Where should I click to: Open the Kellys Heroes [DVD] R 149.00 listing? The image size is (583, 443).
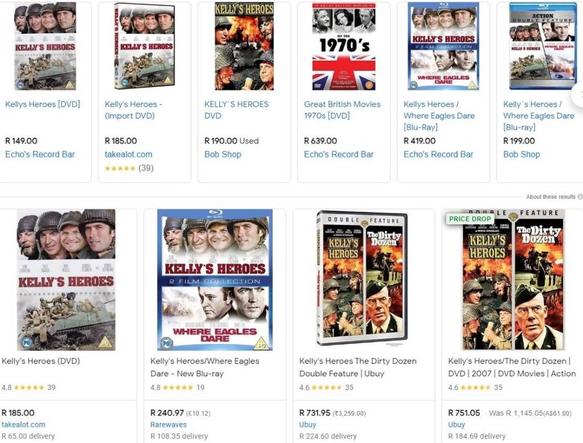pyautogui.click(x=43, y=104)
